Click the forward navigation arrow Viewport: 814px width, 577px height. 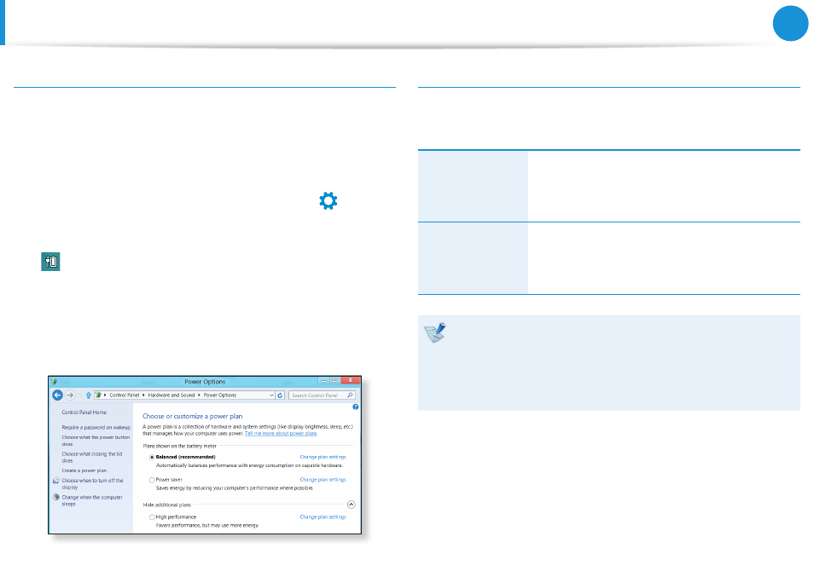(x=71, y=395)
